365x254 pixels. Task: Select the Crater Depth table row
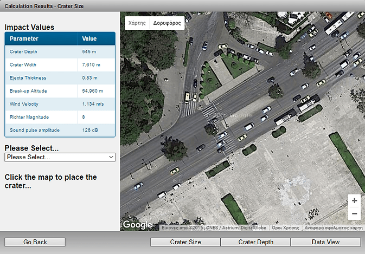click(x=60, y=51)
